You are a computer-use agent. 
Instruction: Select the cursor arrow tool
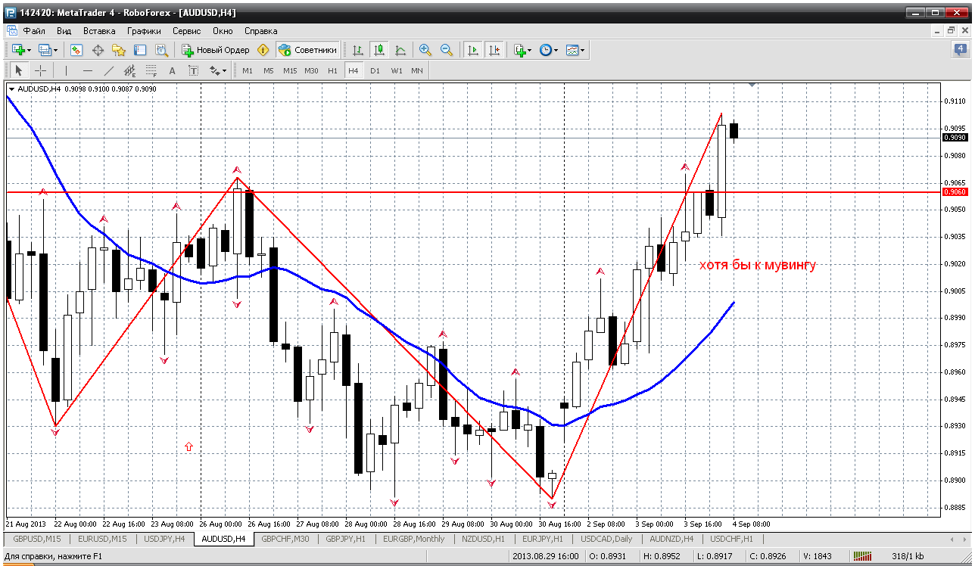click(19, 70)
